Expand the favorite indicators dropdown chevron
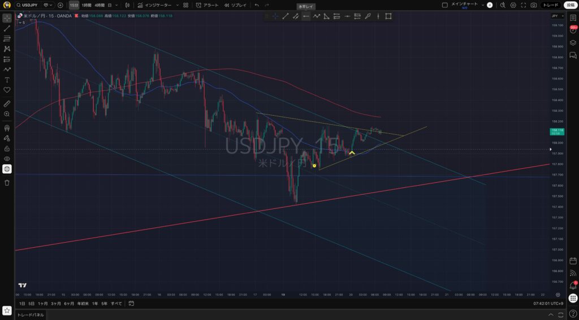This screenshot has width=579, height=320. pos(177,5)
